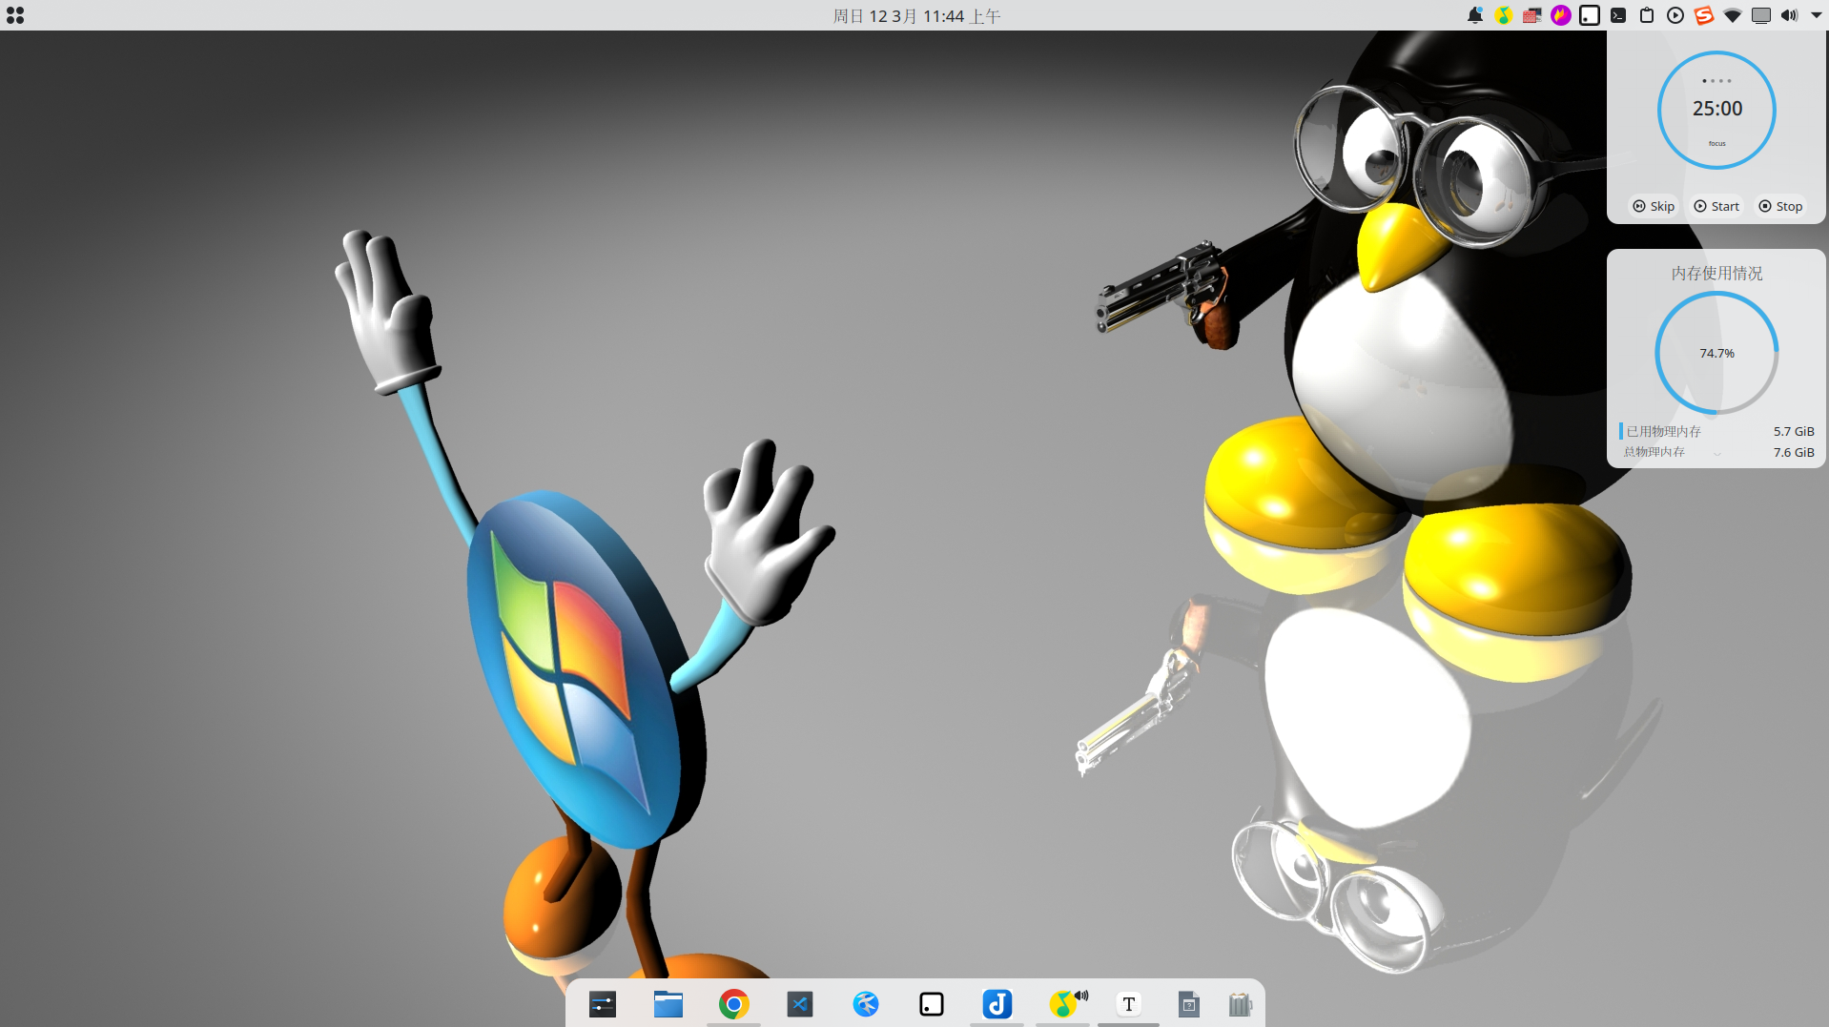Start the 25:00 focus timer
The image size is (1829, 1027).
click(x=1716, y=206)
